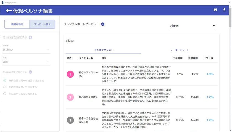Click the light pink rank 2 badge

(70, 97)
